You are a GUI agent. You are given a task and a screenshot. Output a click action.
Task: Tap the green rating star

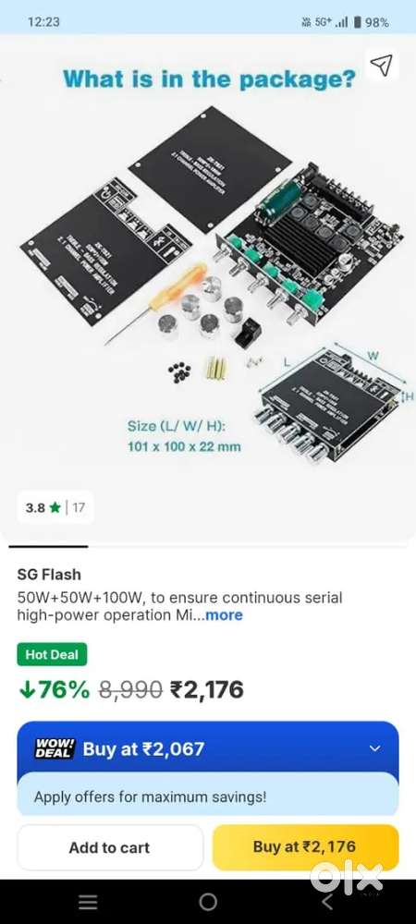click(x=55, y=507)
